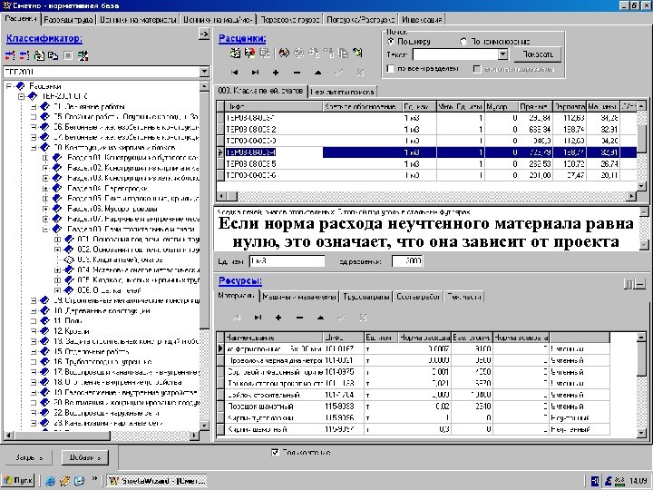Click the grey square icon in Классификатор toolbar
The height and width of the screenshot is (490, 653).
click(68, 55)
